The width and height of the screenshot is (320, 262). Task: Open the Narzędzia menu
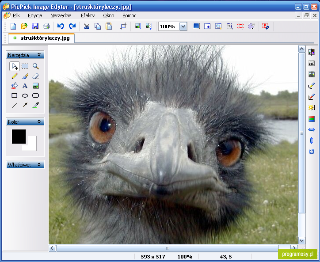pyautogui.click(x=61, y=16)
